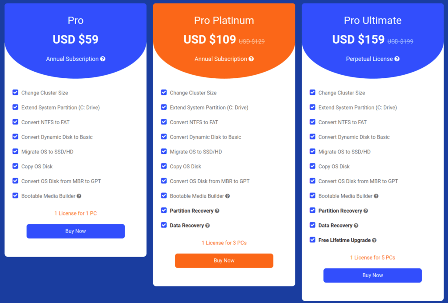The width and height of the screenshot is (448, 303).
Task: Click Free Lifetime Upgrade help icon
Action: tap(374, 240)
